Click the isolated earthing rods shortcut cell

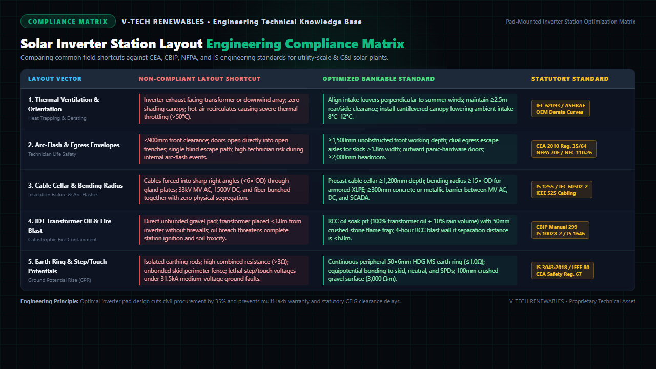coord(223,271)
